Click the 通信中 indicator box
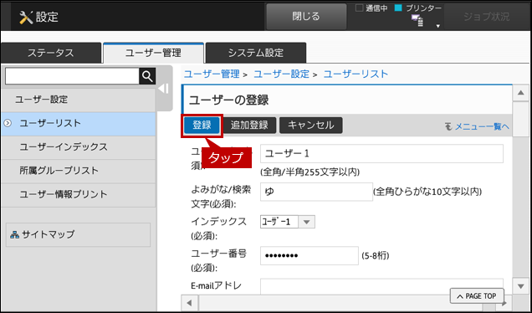532x313 pixels. pyautogui.click(x=360, y=8)
